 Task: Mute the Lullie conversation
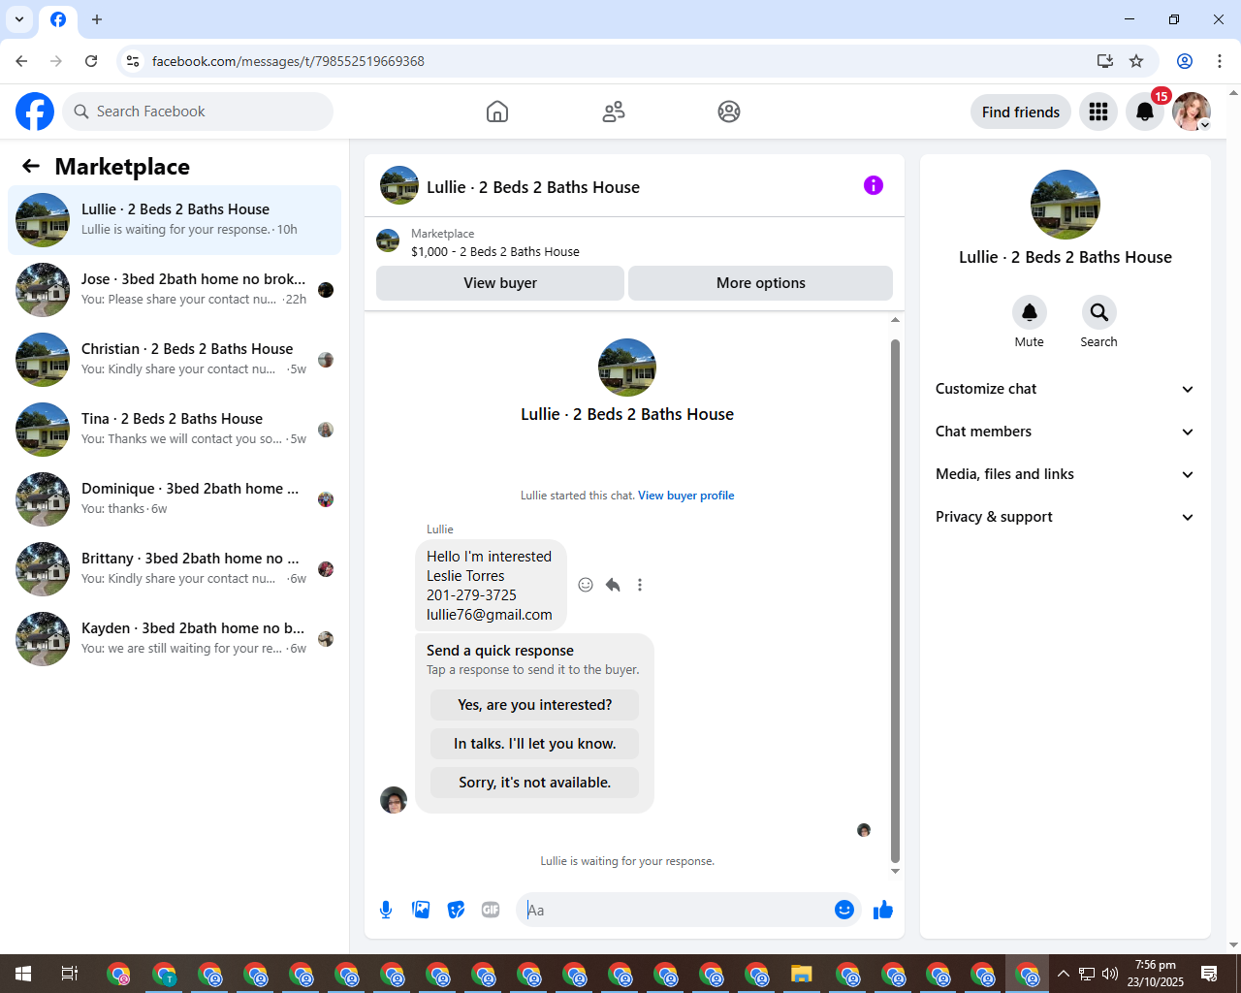tap(1030, 312)
